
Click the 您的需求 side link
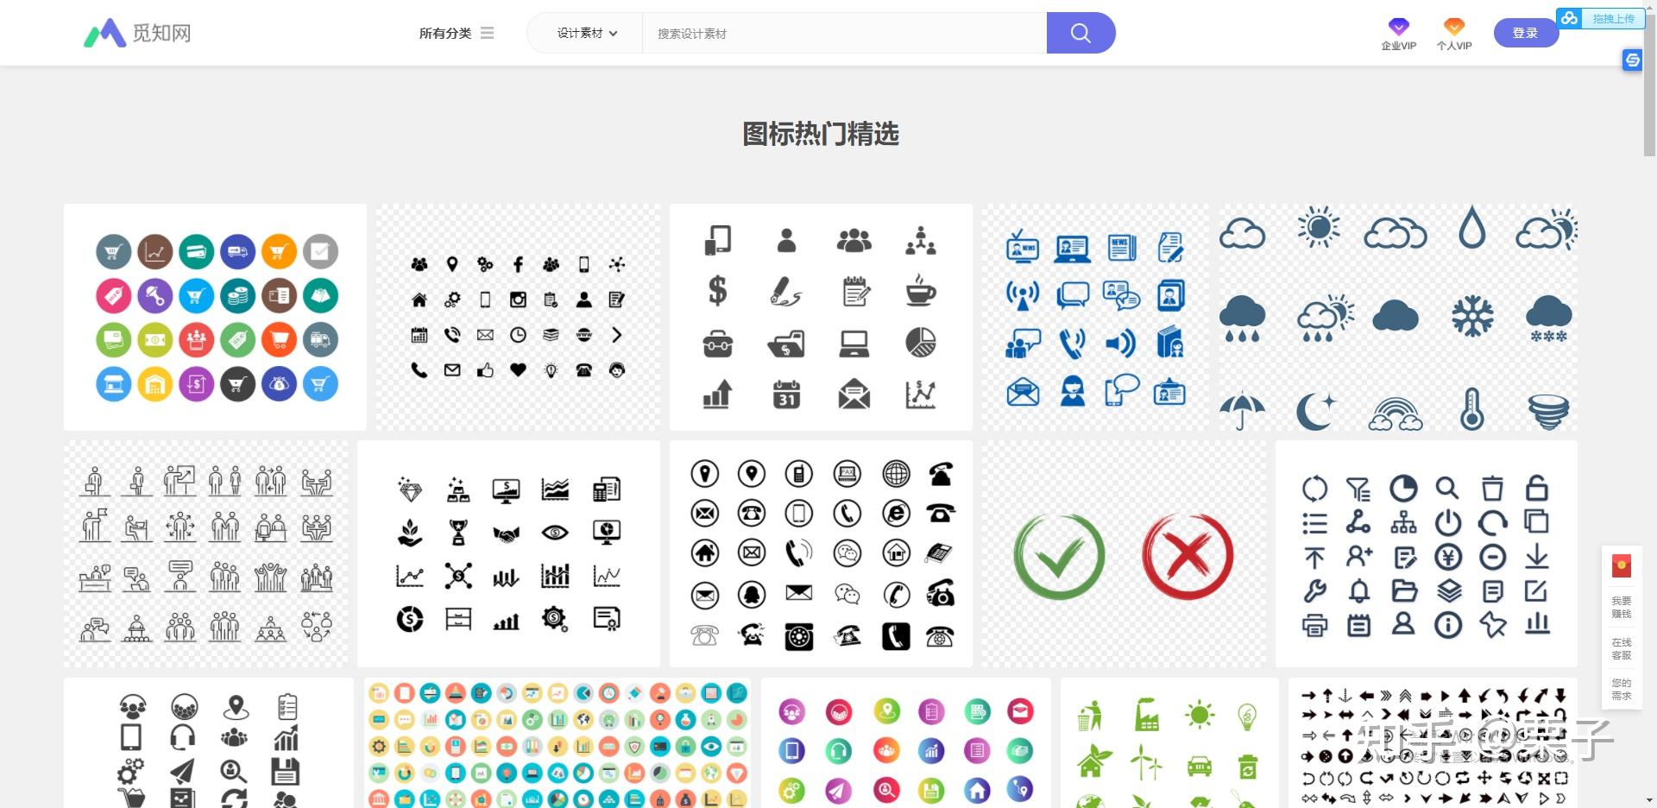tap(1622, 689)
